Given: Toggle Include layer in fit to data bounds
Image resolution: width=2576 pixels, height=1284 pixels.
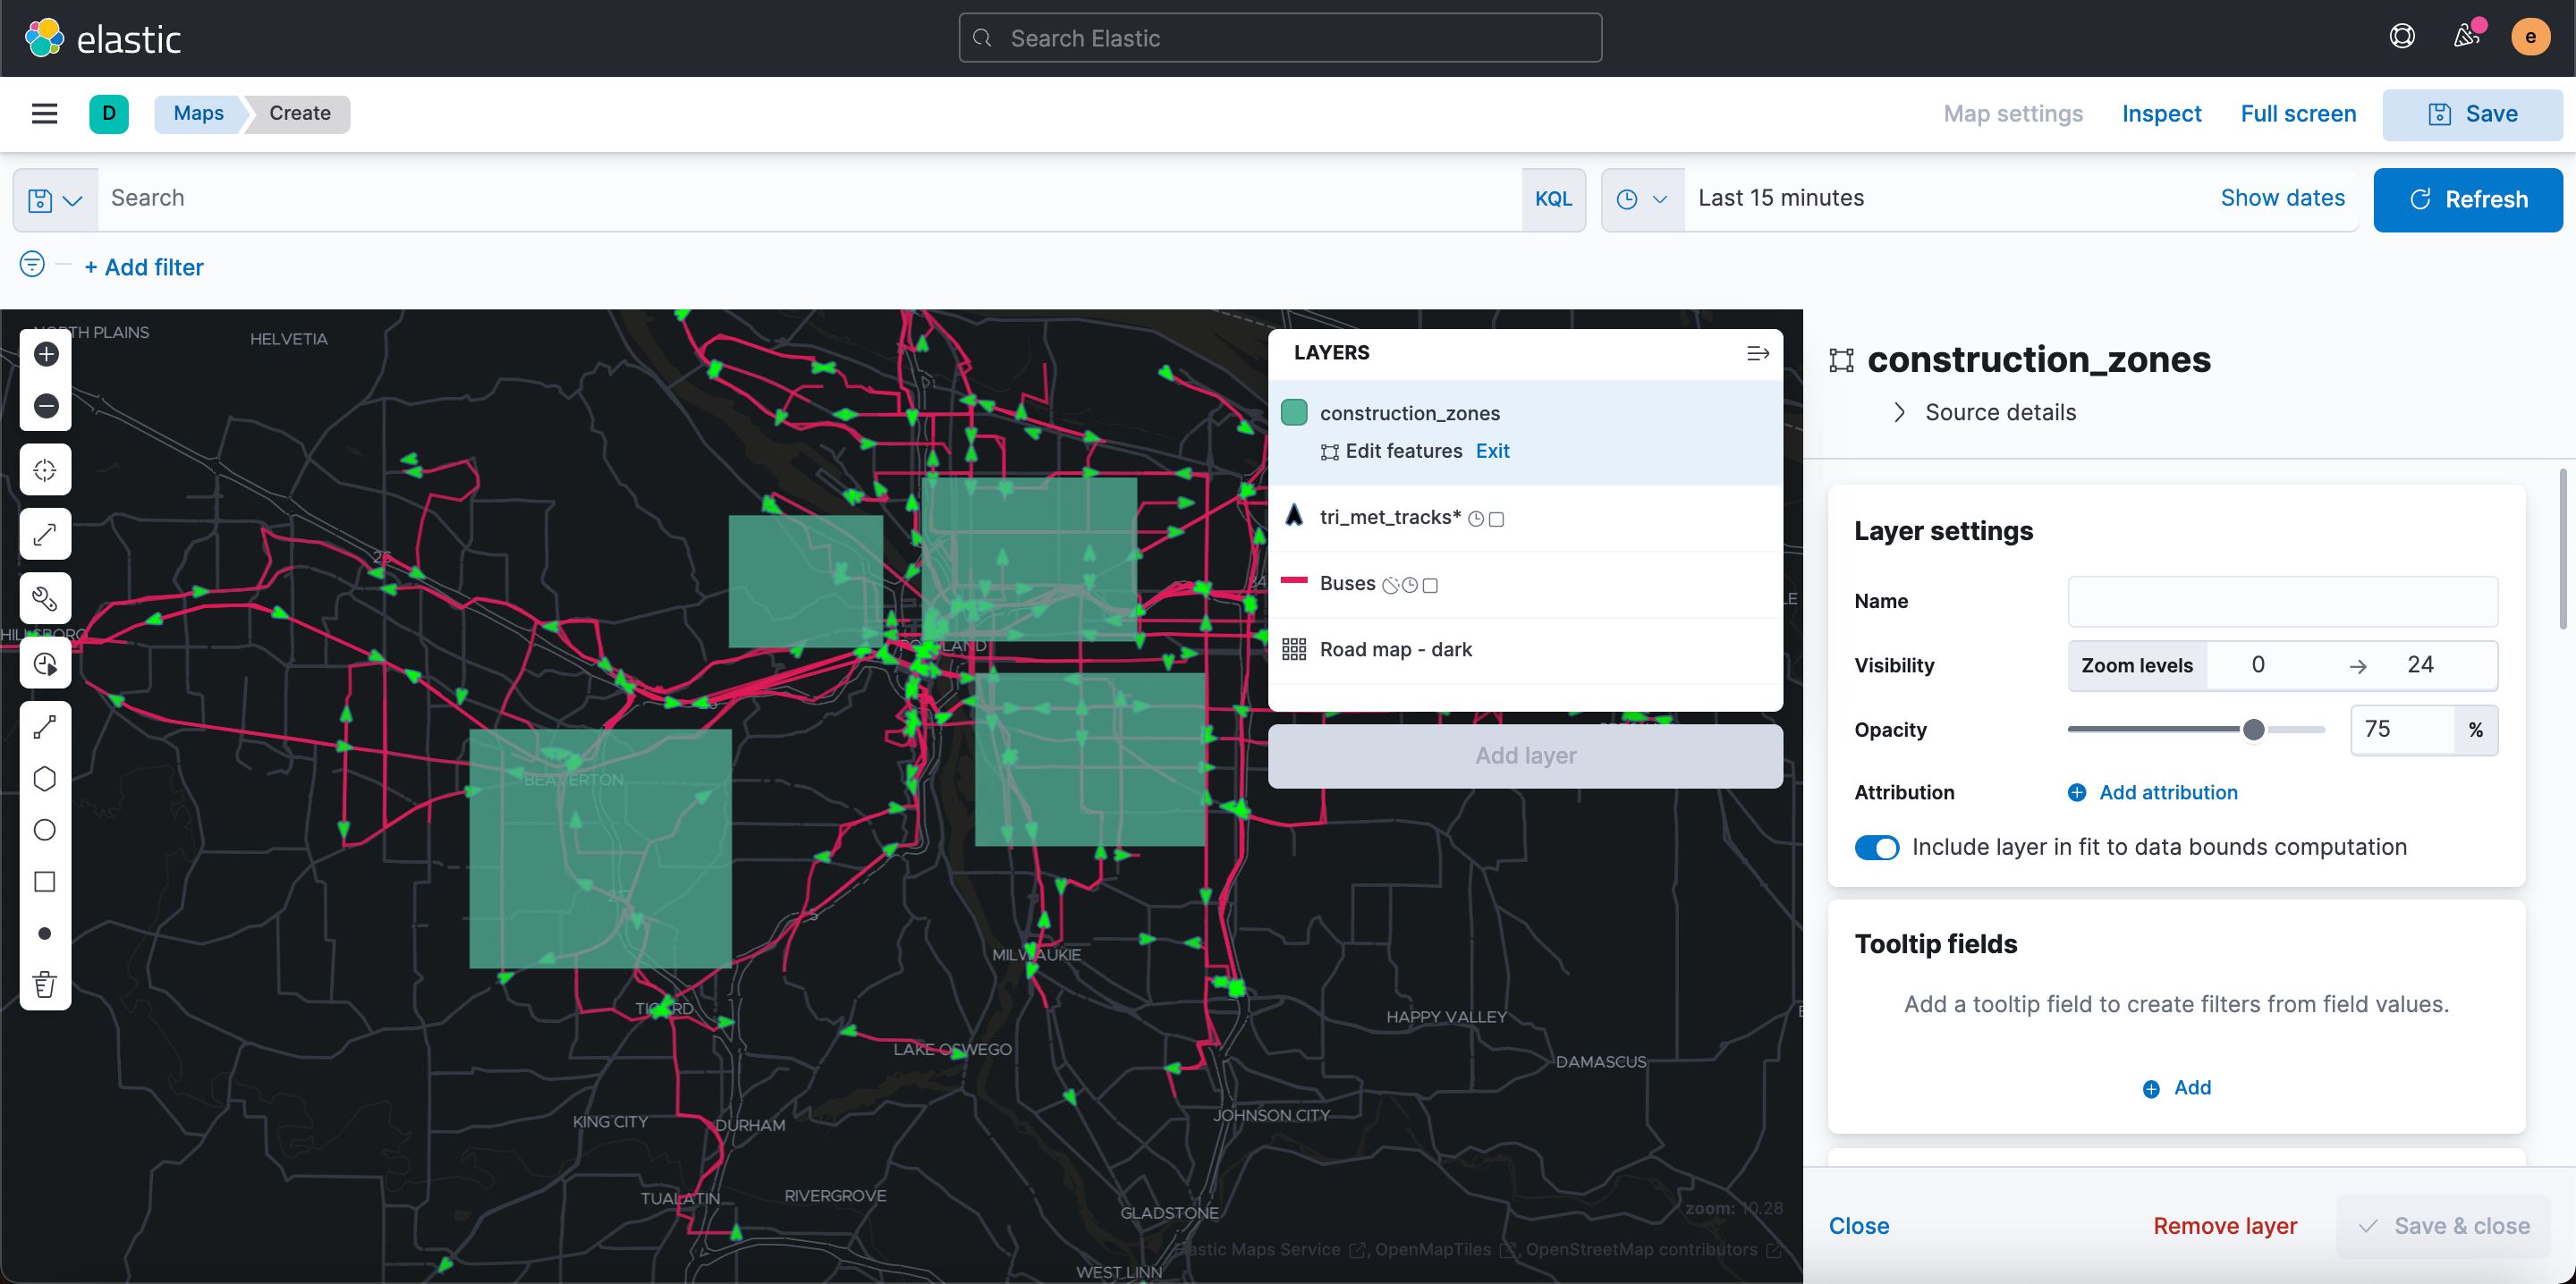Looking at the screenshot, I should click(1877, 847).
